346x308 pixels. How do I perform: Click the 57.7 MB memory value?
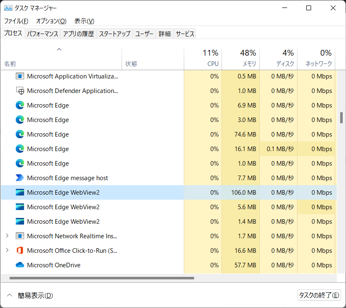tap(245, 265)
